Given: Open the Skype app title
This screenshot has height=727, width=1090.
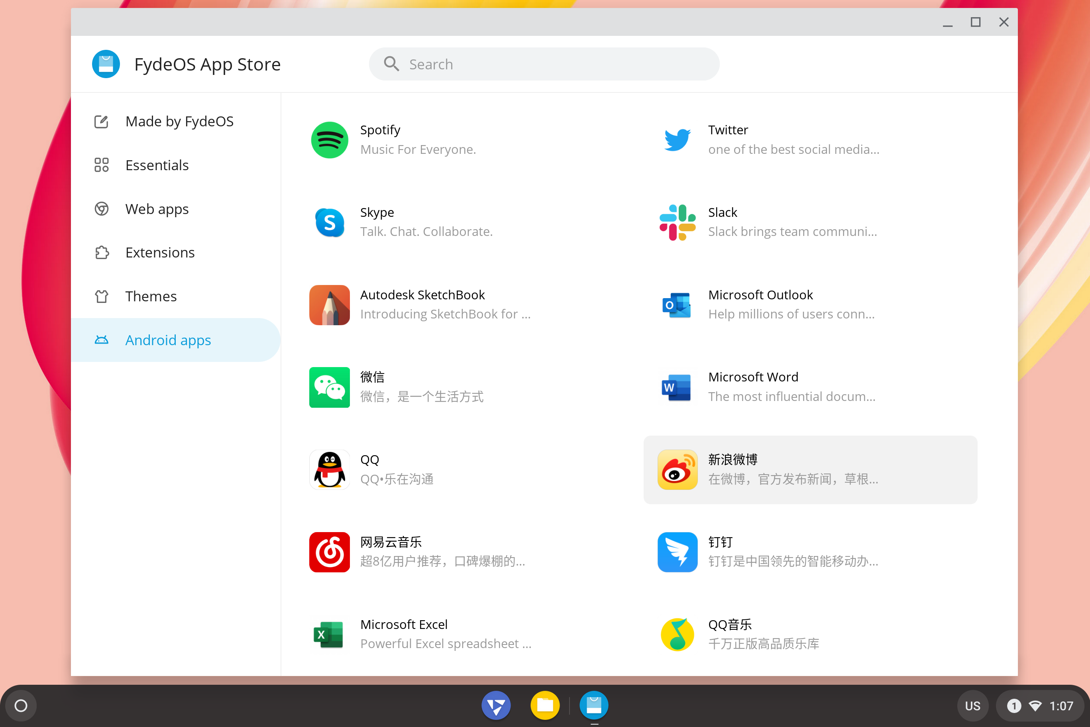Looking at the screenshot, I should point(377,213).
